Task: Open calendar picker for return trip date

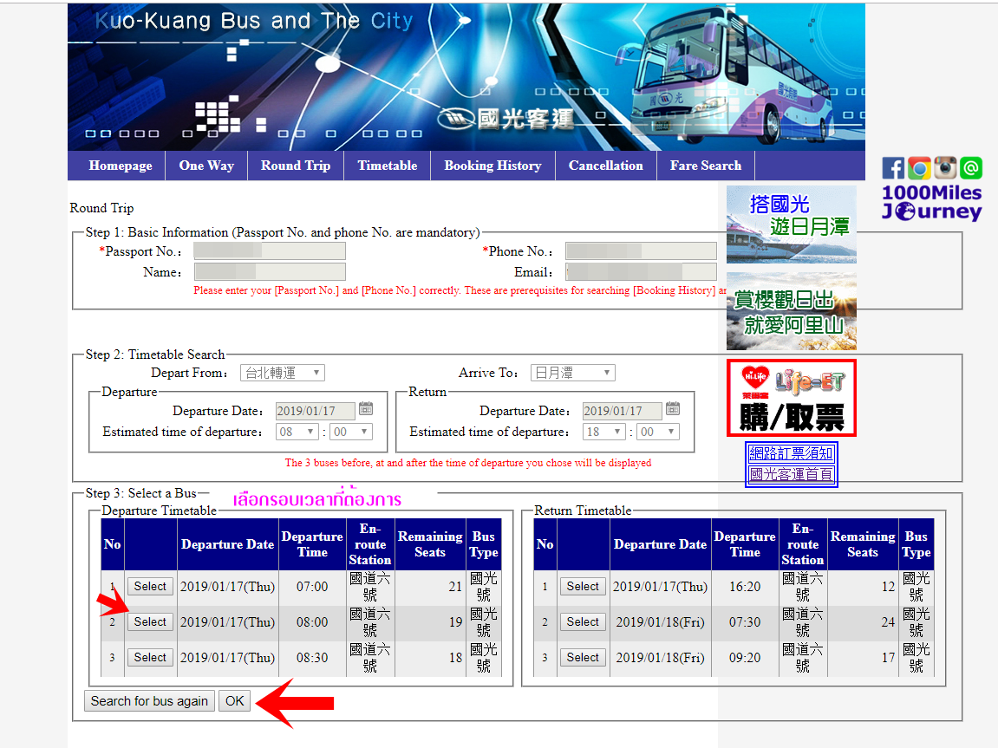Action: 673,409
